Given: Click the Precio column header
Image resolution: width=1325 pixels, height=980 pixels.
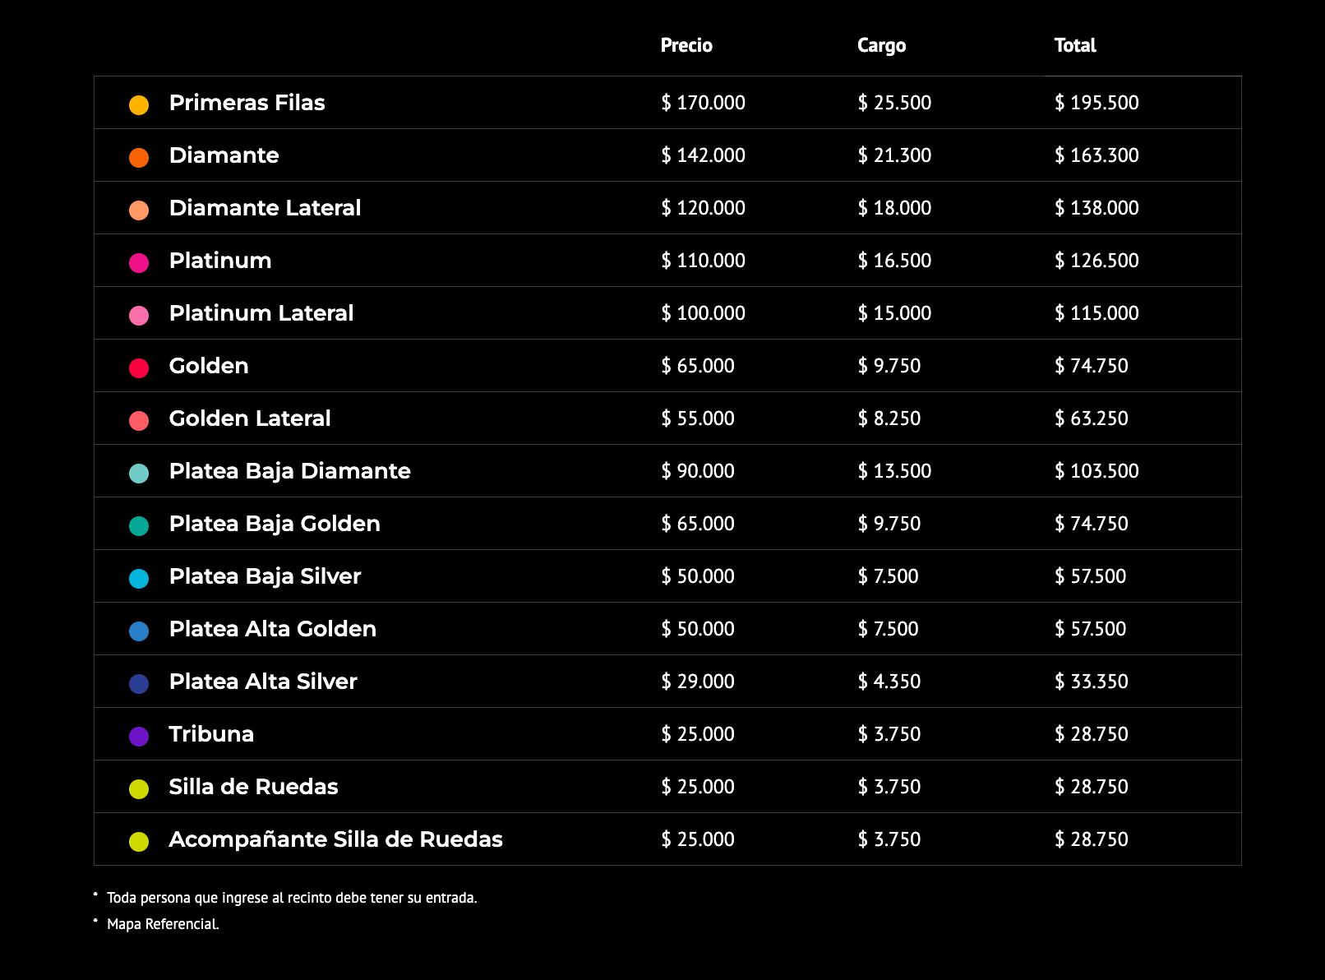Looking at the screenshot, I should [686, 45].
